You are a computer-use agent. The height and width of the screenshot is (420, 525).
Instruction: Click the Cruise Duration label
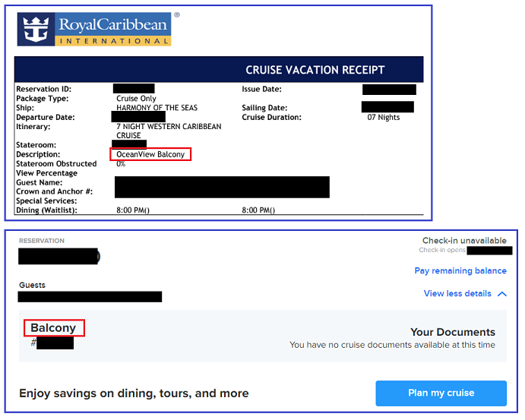[271, 117]
